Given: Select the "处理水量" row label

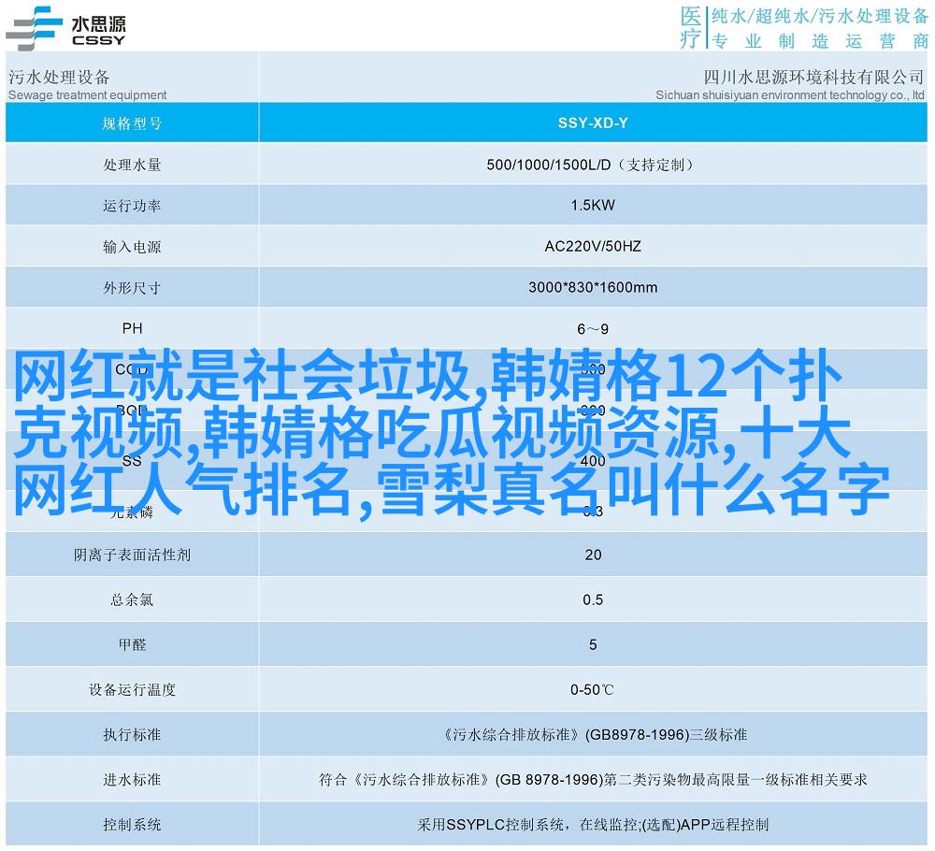Looking at the screenshot, I should [x=132, y=165].
